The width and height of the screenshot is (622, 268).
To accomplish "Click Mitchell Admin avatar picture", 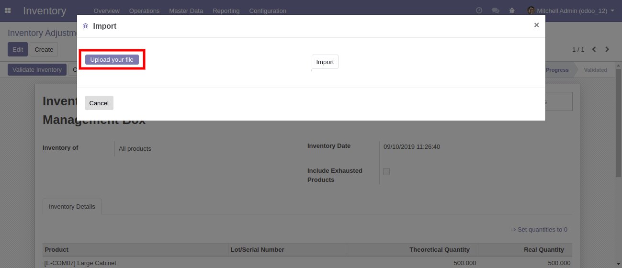I will [x=531, y=11].
